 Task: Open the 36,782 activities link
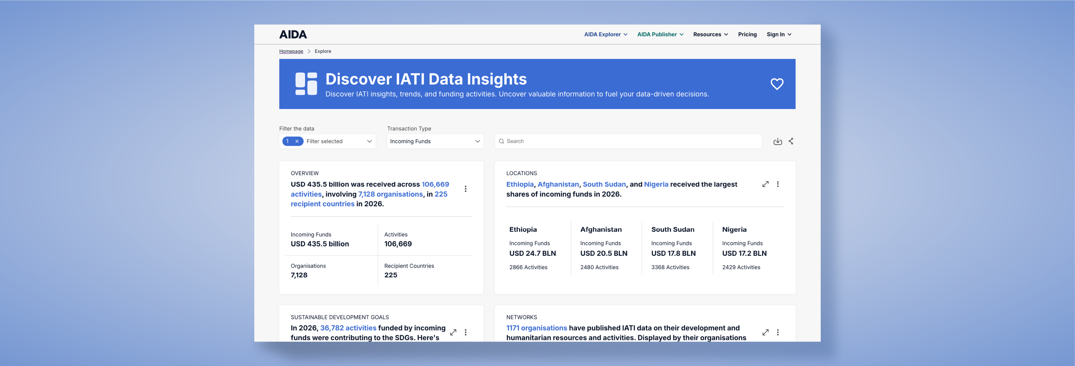(348, 328)
